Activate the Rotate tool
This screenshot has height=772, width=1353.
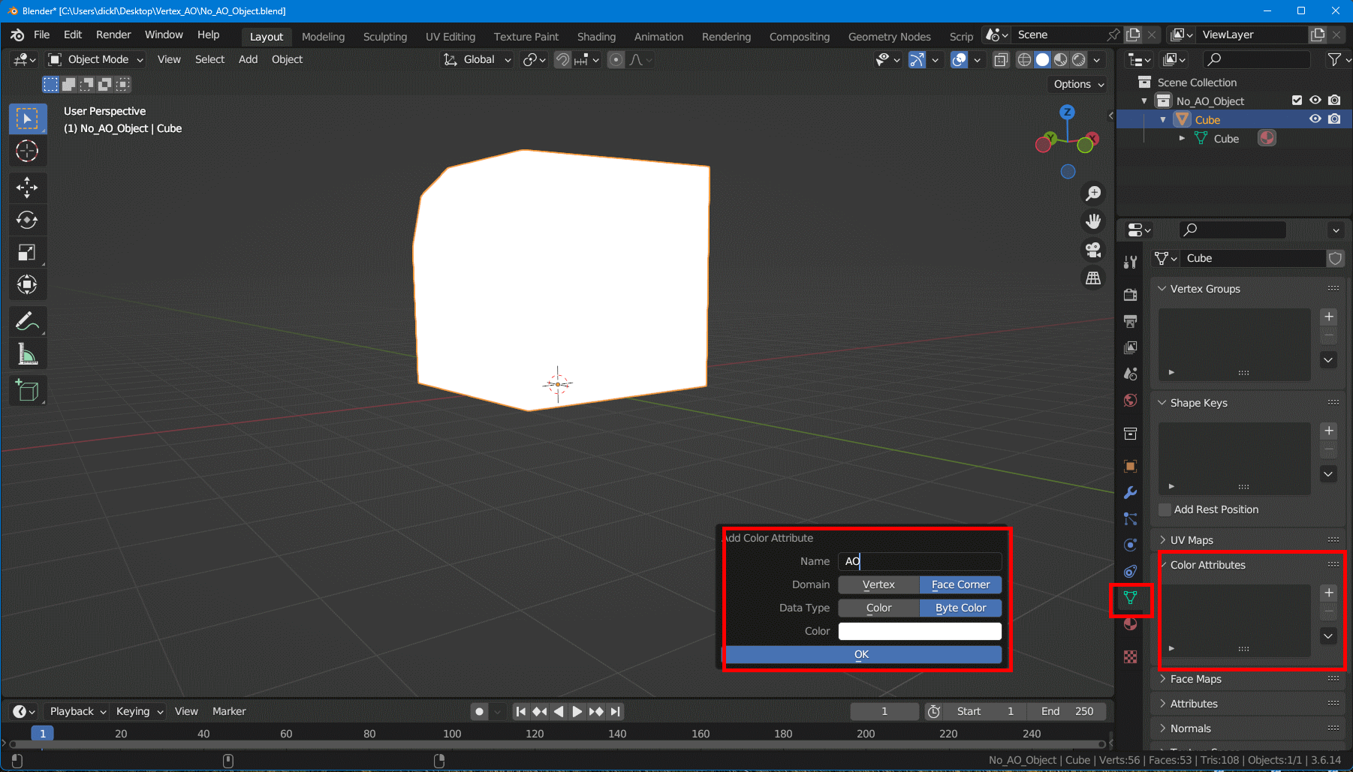(27, 220)
